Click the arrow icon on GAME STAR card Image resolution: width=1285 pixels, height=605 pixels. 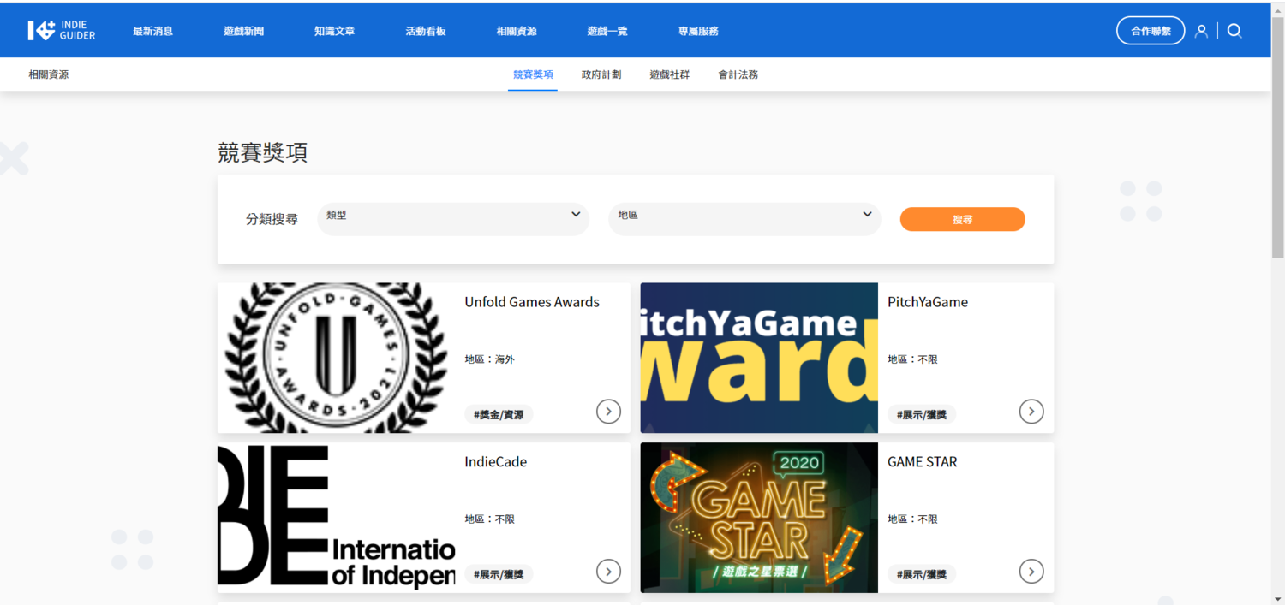pos(1031,572)
